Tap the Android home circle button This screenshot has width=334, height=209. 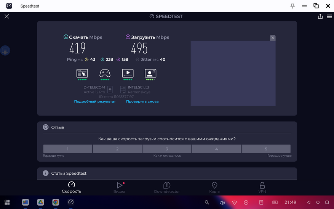coord(318,202)
